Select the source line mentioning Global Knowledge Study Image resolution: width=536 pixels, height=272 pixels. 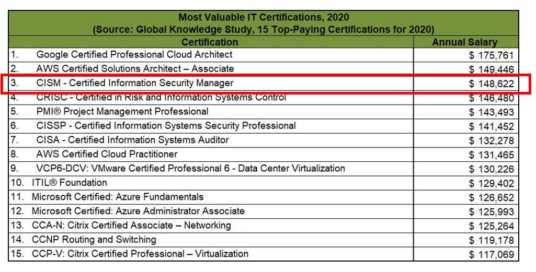pos(264,30)
